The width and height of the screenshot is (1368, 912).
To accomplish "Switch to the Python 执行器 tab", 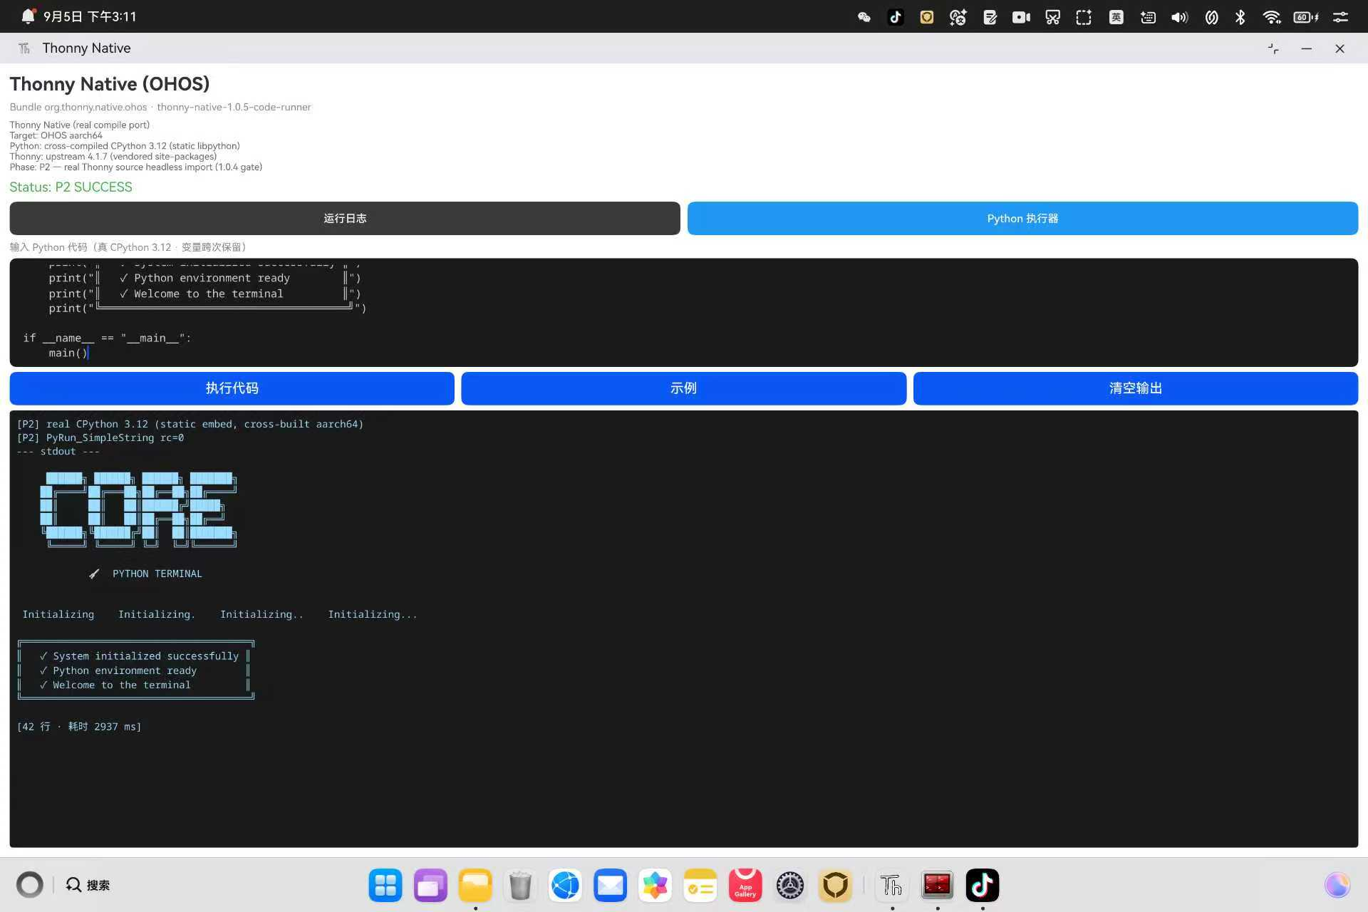I will pyautogui.click(x=1022, y=218).
